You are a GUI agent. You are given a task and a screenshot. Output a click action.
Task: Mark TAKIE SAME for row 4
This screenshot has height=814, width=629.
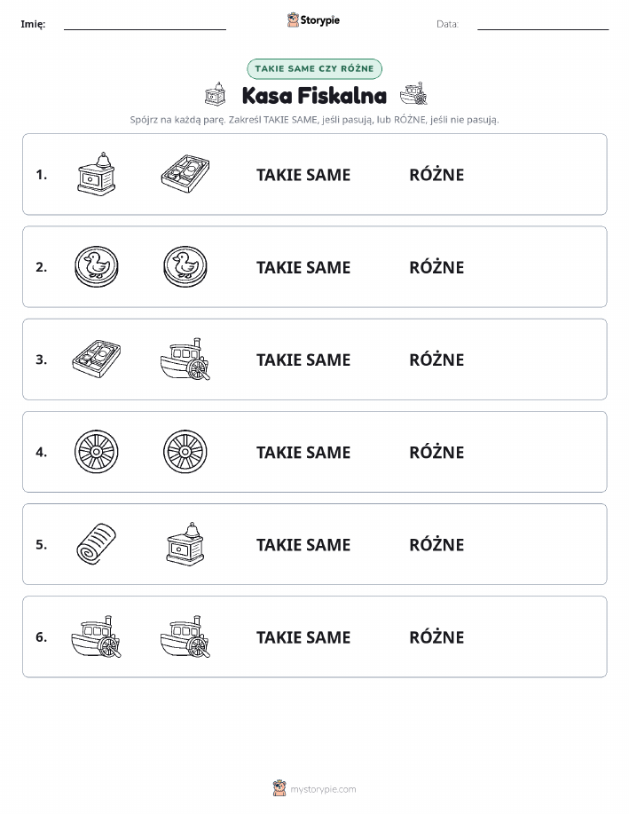coord(303,452)
